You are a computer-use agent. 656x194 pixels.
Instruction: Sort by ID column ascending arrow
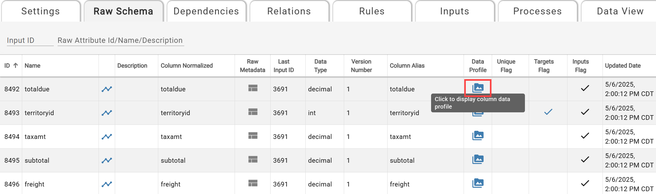tap(15, 65)
